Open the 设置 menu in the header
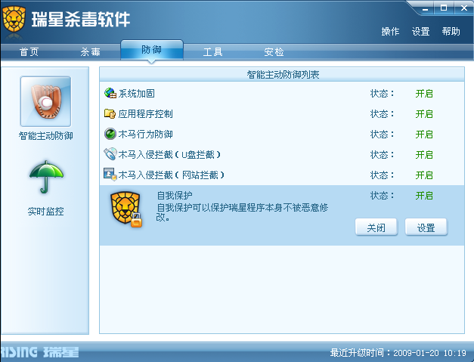 420,32
